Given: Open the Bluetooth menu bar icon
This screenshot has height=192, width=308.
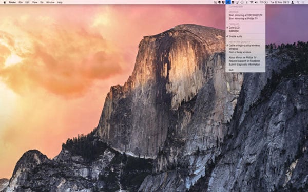Looking at the screenshot, I should tap(247, 2).
